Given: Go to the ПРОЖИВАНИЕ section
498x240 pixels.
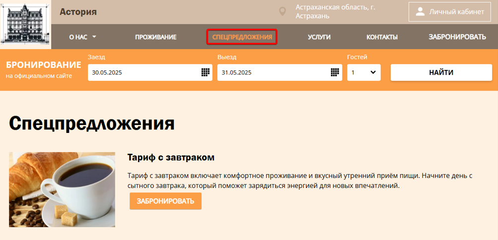Looking at the screenshot, I should [155, 37].
